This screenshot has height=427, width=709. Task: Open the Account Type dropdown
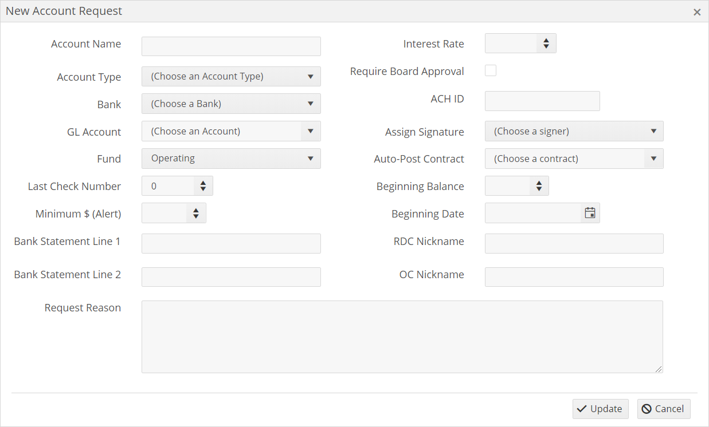(x=231, y=77)
